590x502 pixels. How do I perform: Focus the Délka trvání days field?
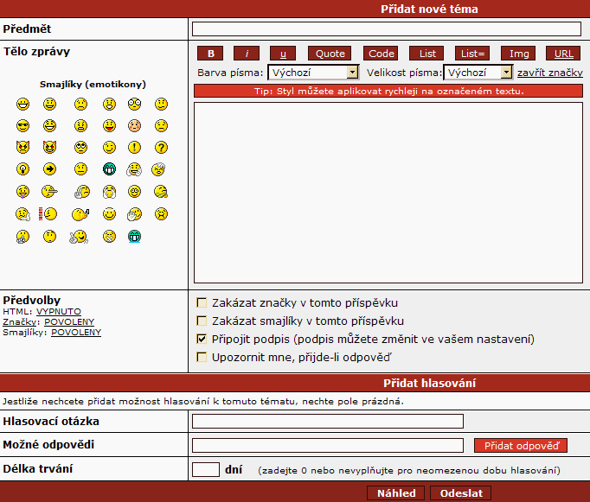(x=206, y=470)
